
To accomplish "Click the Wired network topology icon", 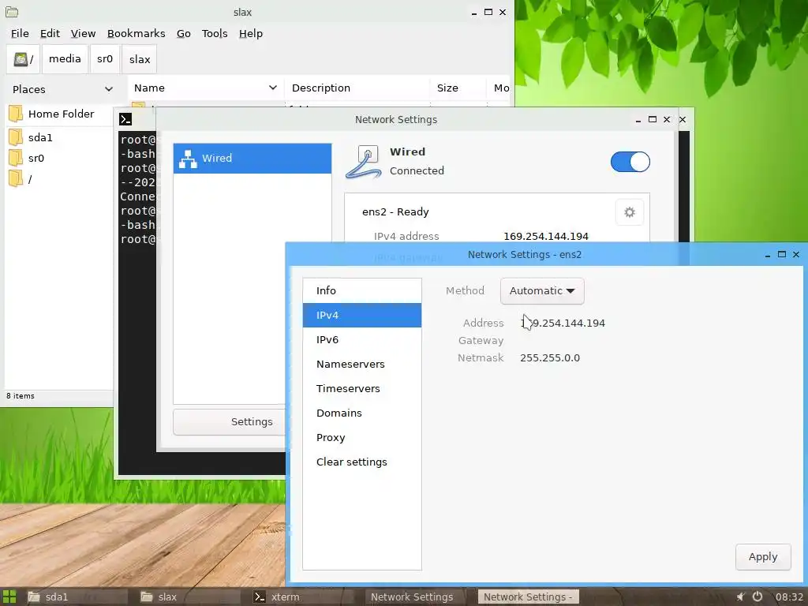I will click(x=188, y=159).
